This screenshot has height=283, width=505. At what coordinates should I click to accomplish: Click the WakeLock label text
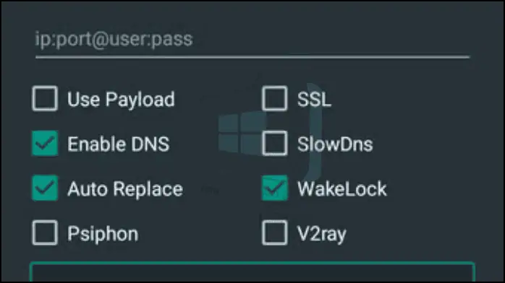(x=341, y=188)
